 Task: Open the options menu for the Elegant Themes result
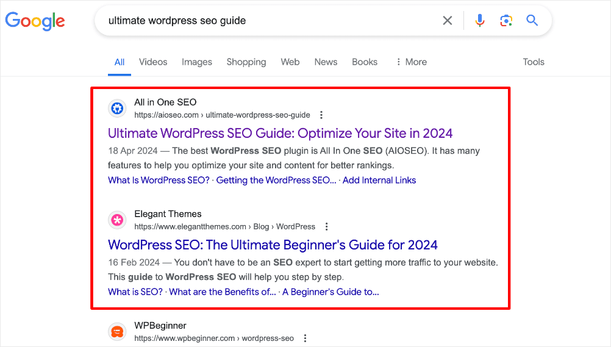click(327, 226)
